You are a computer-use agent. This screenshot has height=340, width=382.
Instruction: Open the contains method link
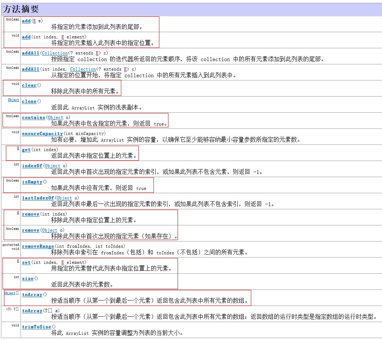[33, 117]
